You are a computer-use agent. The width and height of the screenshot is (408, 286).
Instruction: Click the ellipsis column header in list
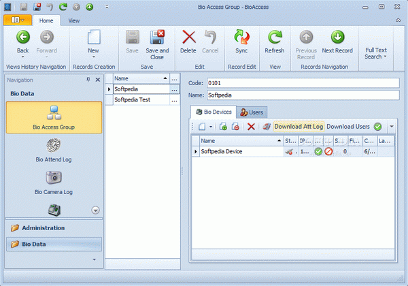(174, 79)
